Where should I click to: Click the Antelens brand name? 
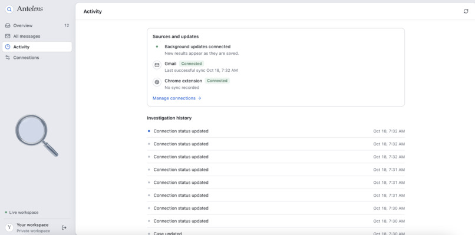pyautogui.click(x=29, y=9)
